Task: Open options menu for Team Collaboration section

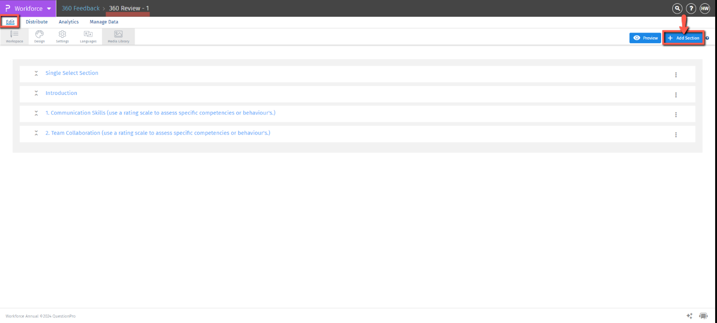Action: 676,135
